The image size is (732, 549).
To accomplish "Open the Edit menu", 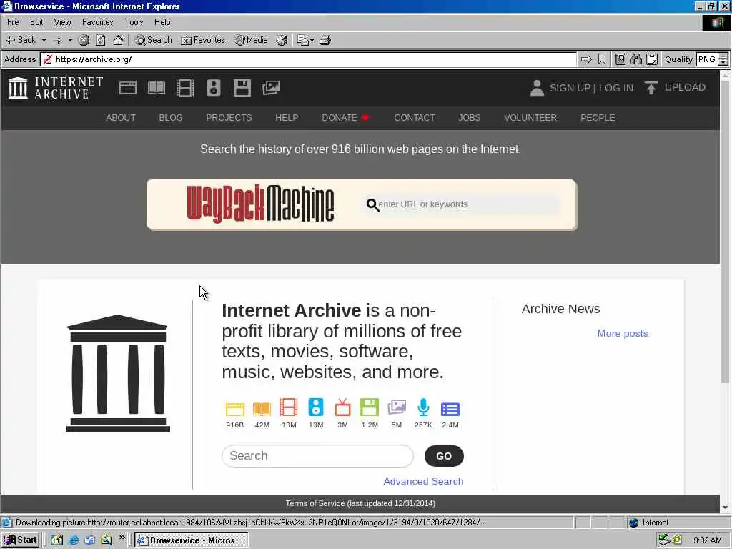I will click(36, 22).
